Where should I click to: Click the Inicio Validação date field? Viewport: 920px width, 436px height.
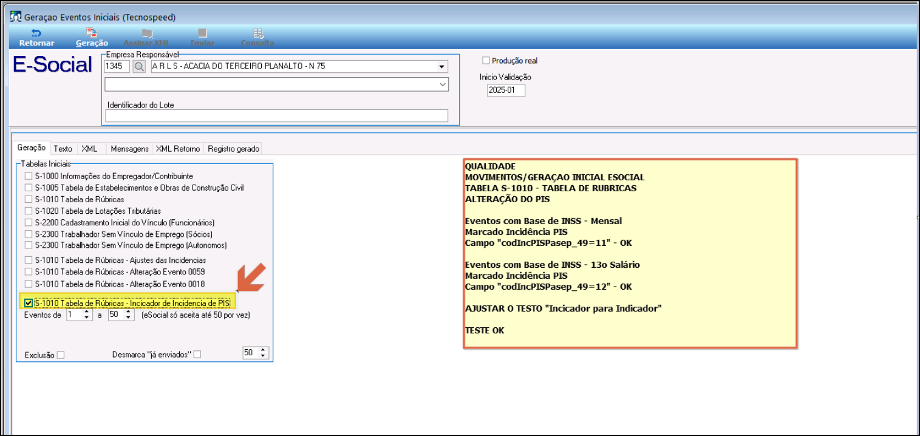[x=506, y=90]
